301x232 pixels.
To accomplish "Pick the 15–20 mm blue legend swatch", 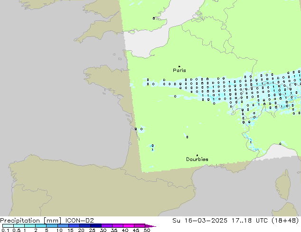I will pyautogui.click(x=74, y=226).
